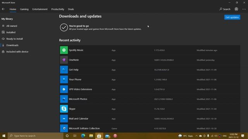The width and height of the screenshot is (248, 139).
Task: Click the OneNote app icon
Action: (64, 60)
